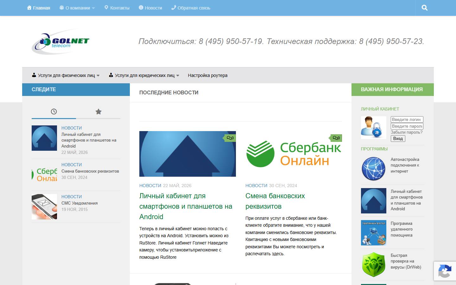Open the search magnifier icon
This screenshot has height=285, width=456.
tap(425, 8)
